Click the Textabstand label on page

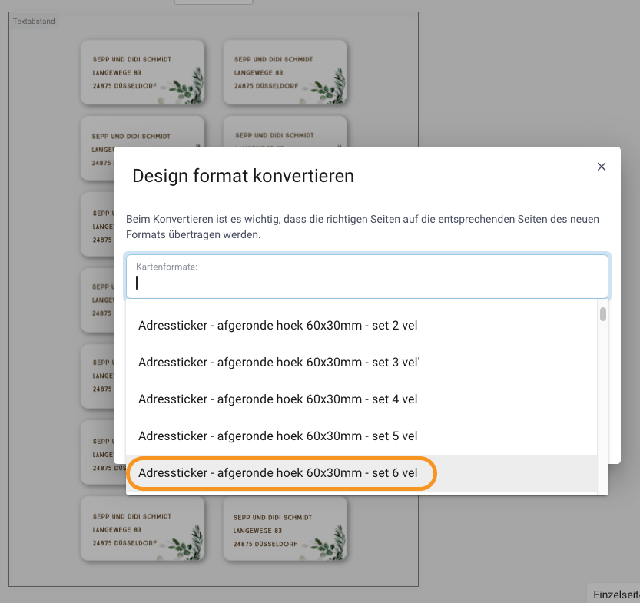point(34,22)
